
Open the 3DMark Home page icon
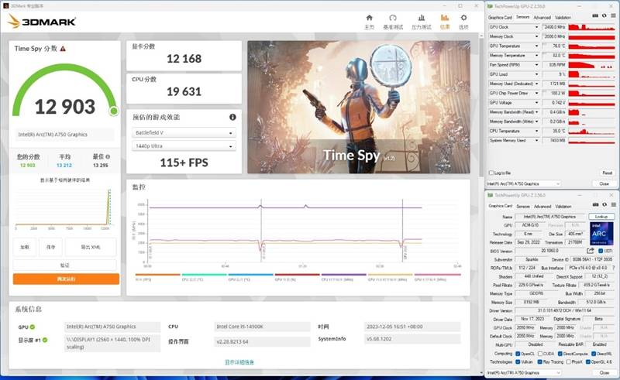[x=369, y=19]
